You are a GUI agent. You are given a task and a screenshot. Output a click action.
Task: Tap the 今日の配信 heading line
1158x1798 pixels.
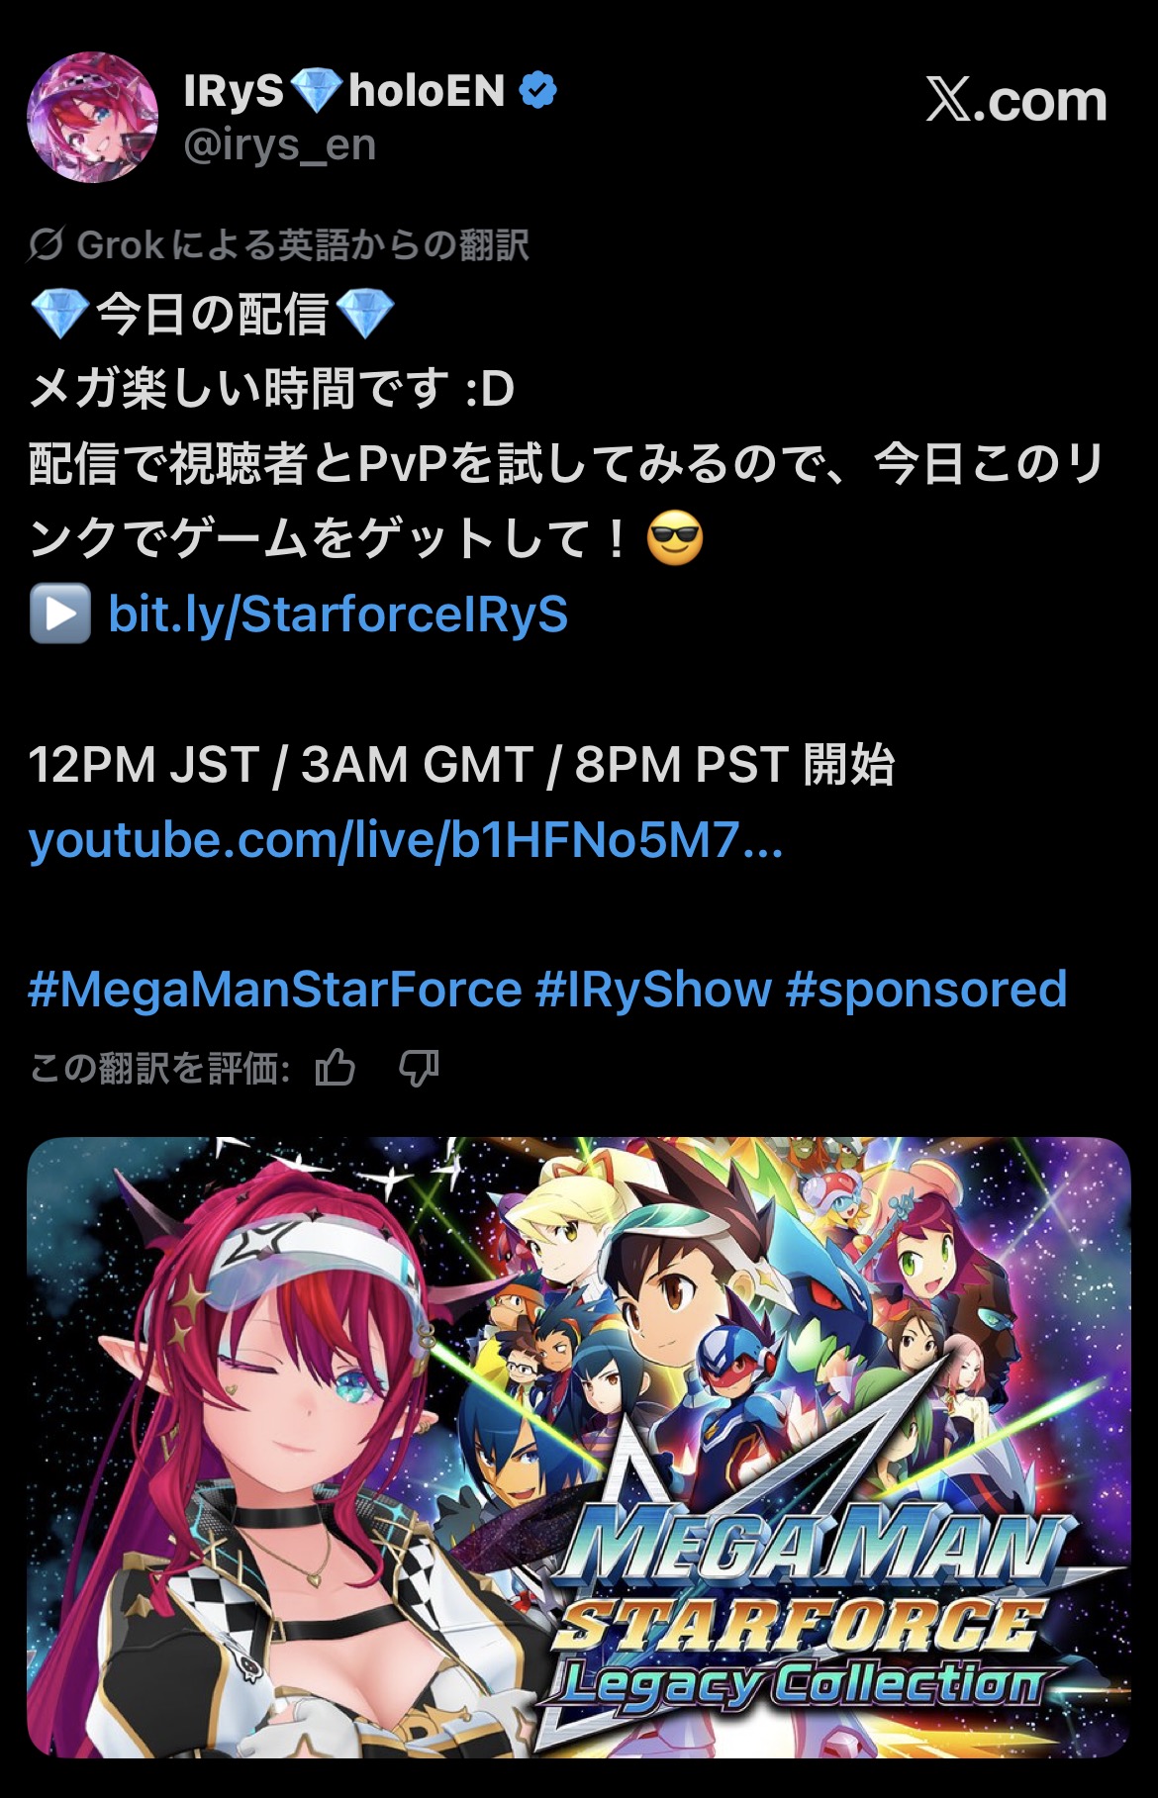[x=212, y=315]
